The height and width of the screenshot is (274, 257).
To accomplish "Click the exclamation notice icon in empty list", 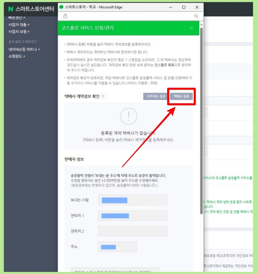I will [128, 116].
